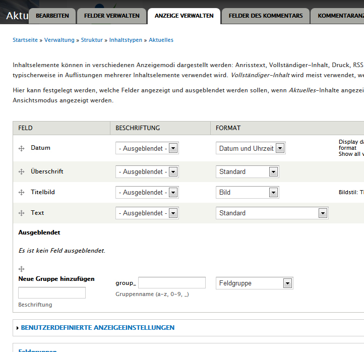Click the drag handle beside Datum
Image resolution: width=364 pixels, height=352 pixels.
click(22, 148)
